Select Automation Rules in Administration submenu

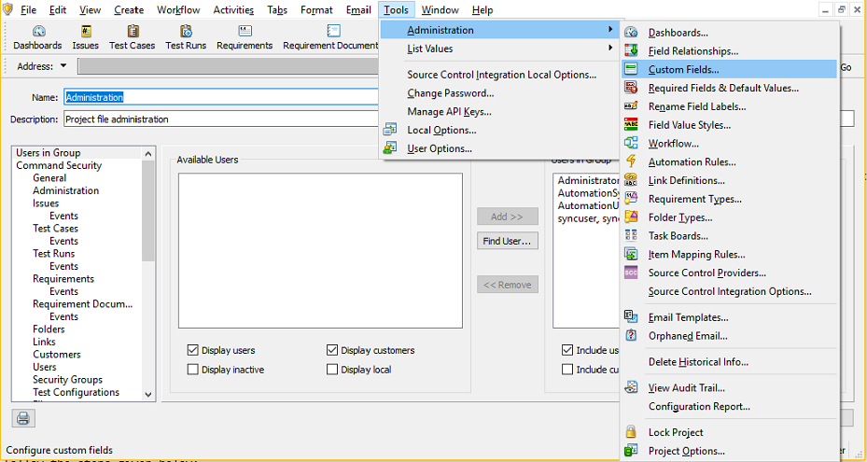pyautogui.click(x=692, y=162)
